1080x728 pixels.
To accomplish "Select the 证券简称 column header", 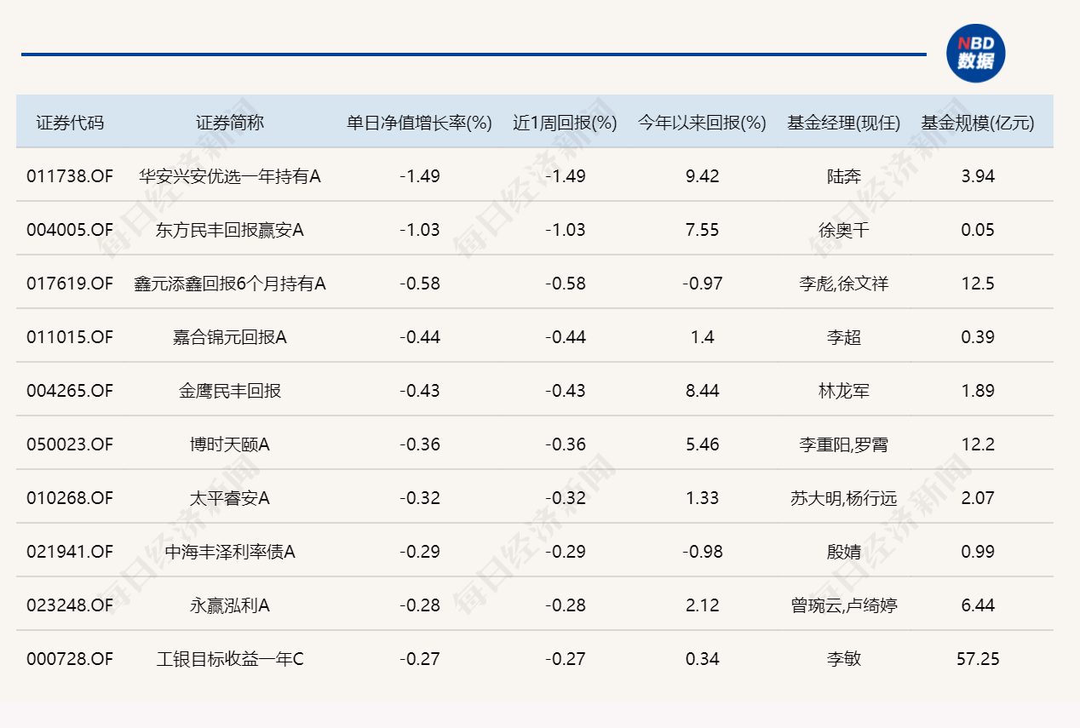I will pos(230,123).
